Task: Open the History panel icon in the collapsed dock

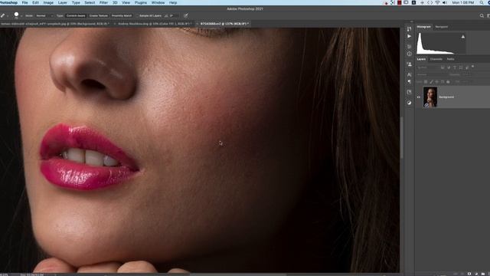Action: 410,29
